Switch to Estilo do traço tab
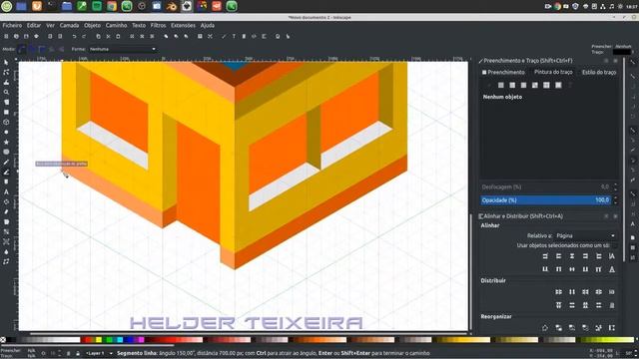The width and height of the screenshot is (639, 359). (x=599, y=72)
